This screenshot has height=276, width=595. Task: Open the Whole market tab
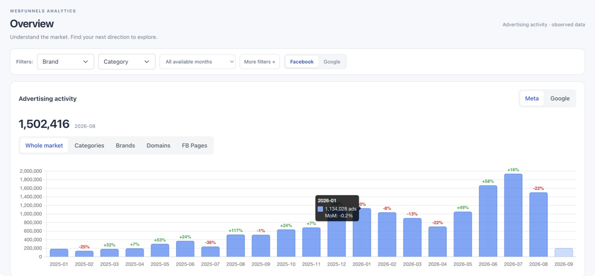(x=44, y=145)
